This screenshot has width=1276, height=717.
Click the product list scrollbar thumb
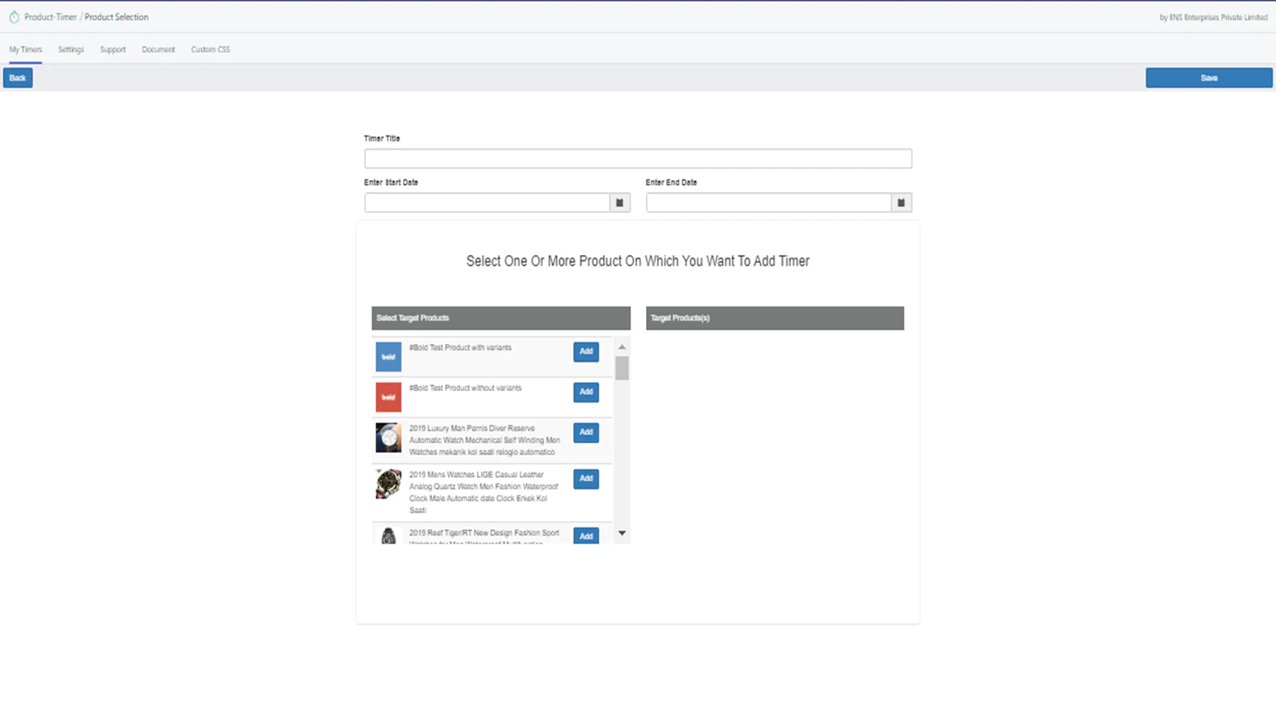point(622,368)
